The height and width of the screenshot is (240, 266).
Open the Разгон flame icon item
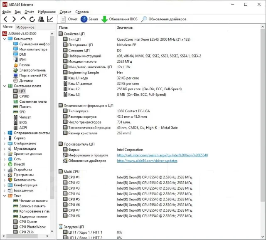[x=22, y=65]
